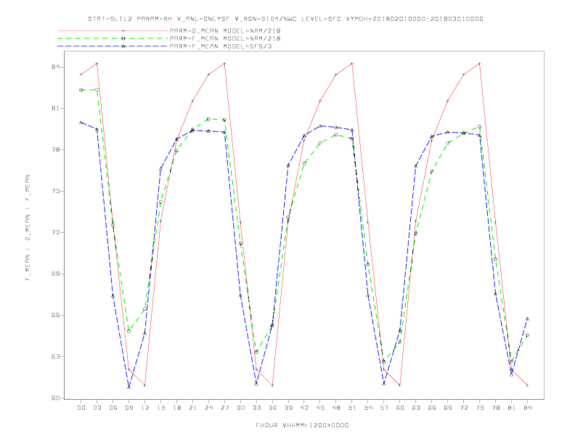Click the x-axis forecast hour label 24
Image resolution: width=575 pixels, height=444 pixels.
coord(208,408)
